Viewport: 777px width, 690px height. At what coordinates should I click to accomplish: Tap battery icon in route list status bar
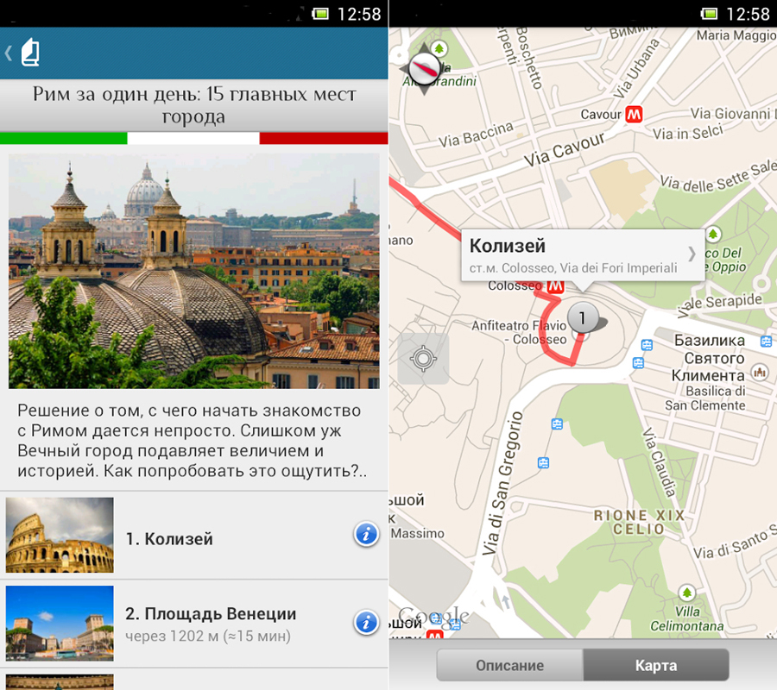pyautogui.click(x=320, y=13)
